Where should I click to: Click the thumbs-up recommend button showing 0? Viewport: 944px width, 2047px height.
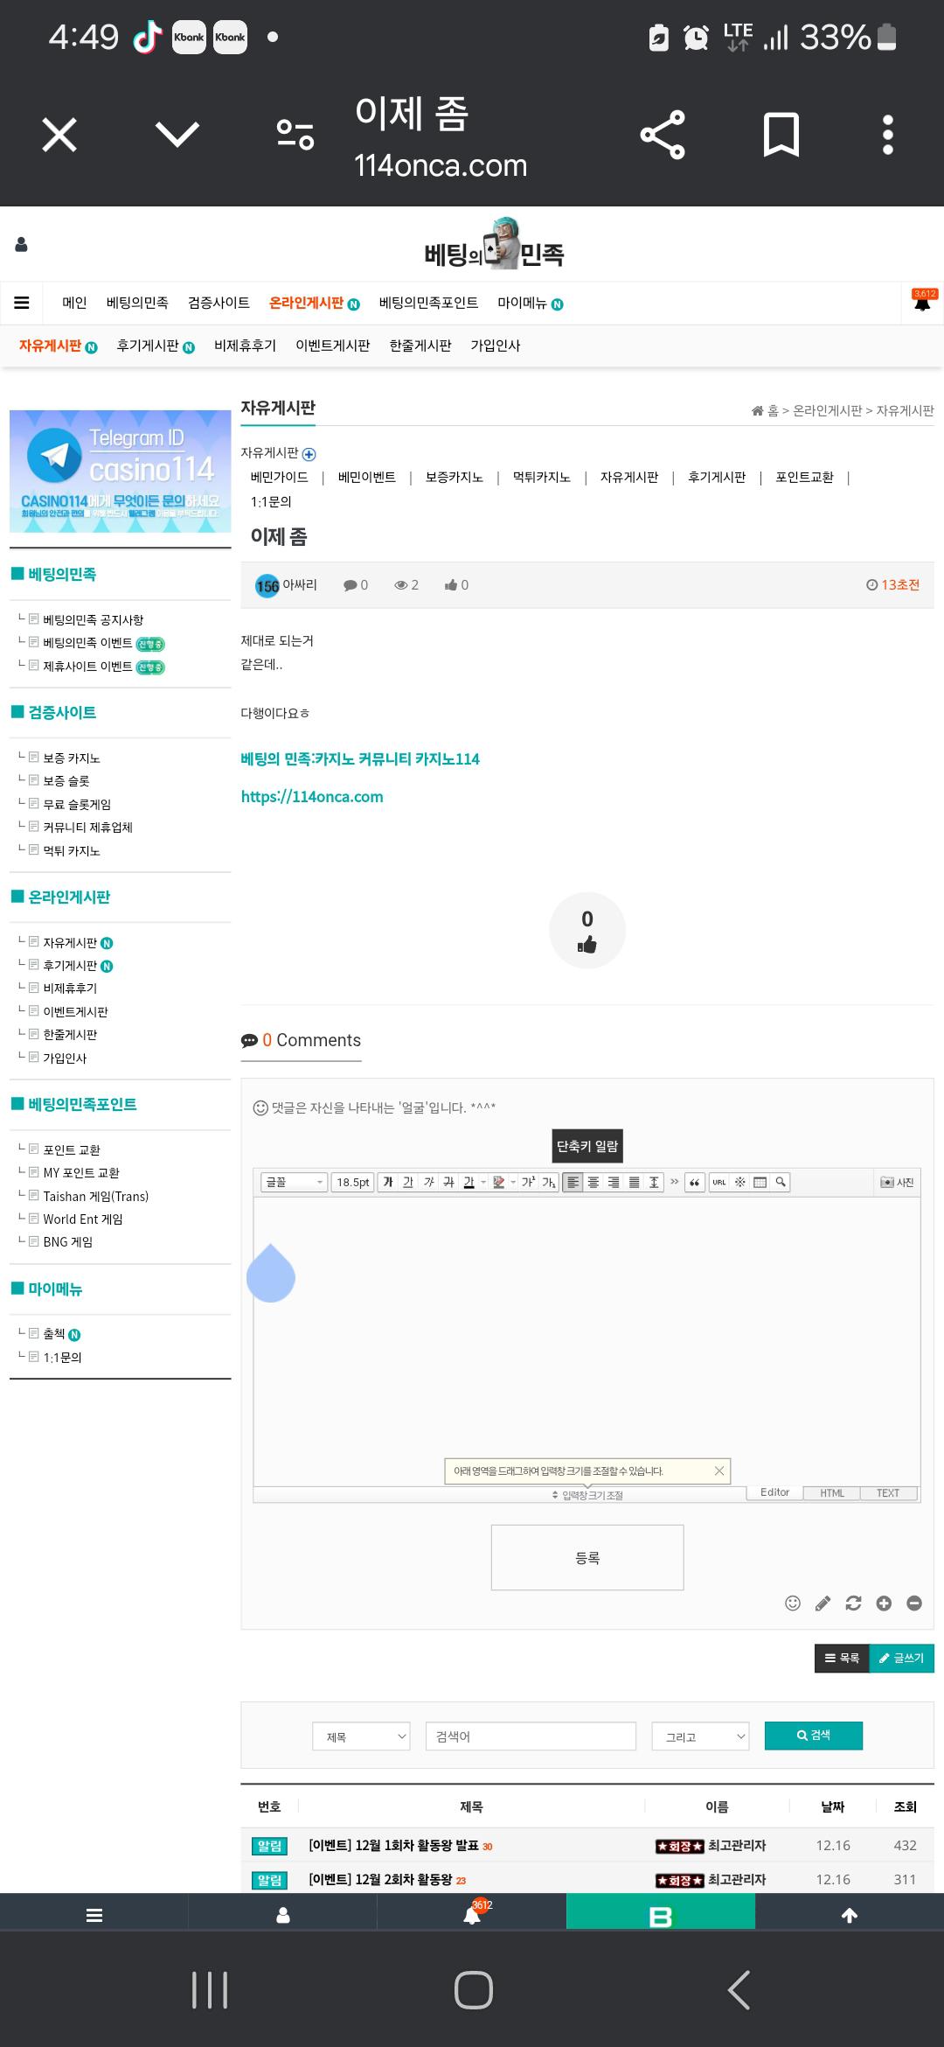point(587,930)
